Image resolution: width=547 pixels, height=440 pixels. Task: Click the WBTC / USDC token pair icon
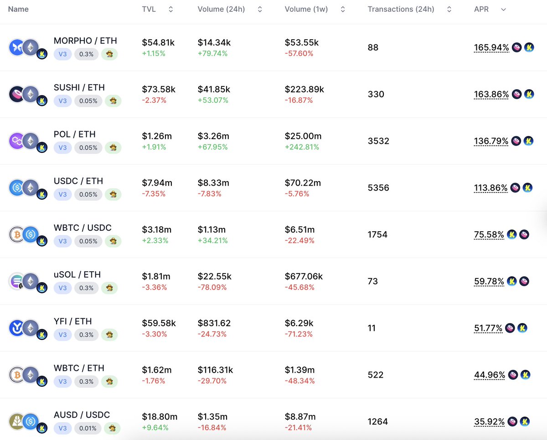click(28, 236)
